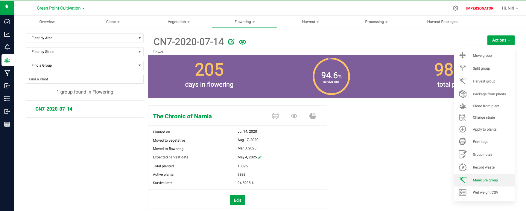Open the CN7-2020-07-14 group link in list
Image resolution: width=526 pixels, height=211 pixels.
point(54,109)
